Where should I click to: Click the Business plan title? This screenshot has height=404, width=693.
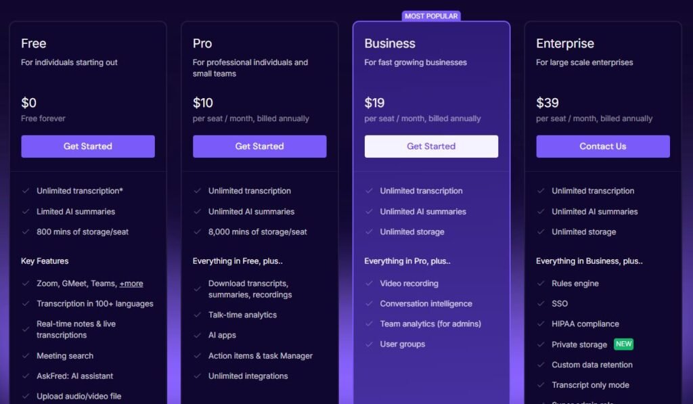390,43
